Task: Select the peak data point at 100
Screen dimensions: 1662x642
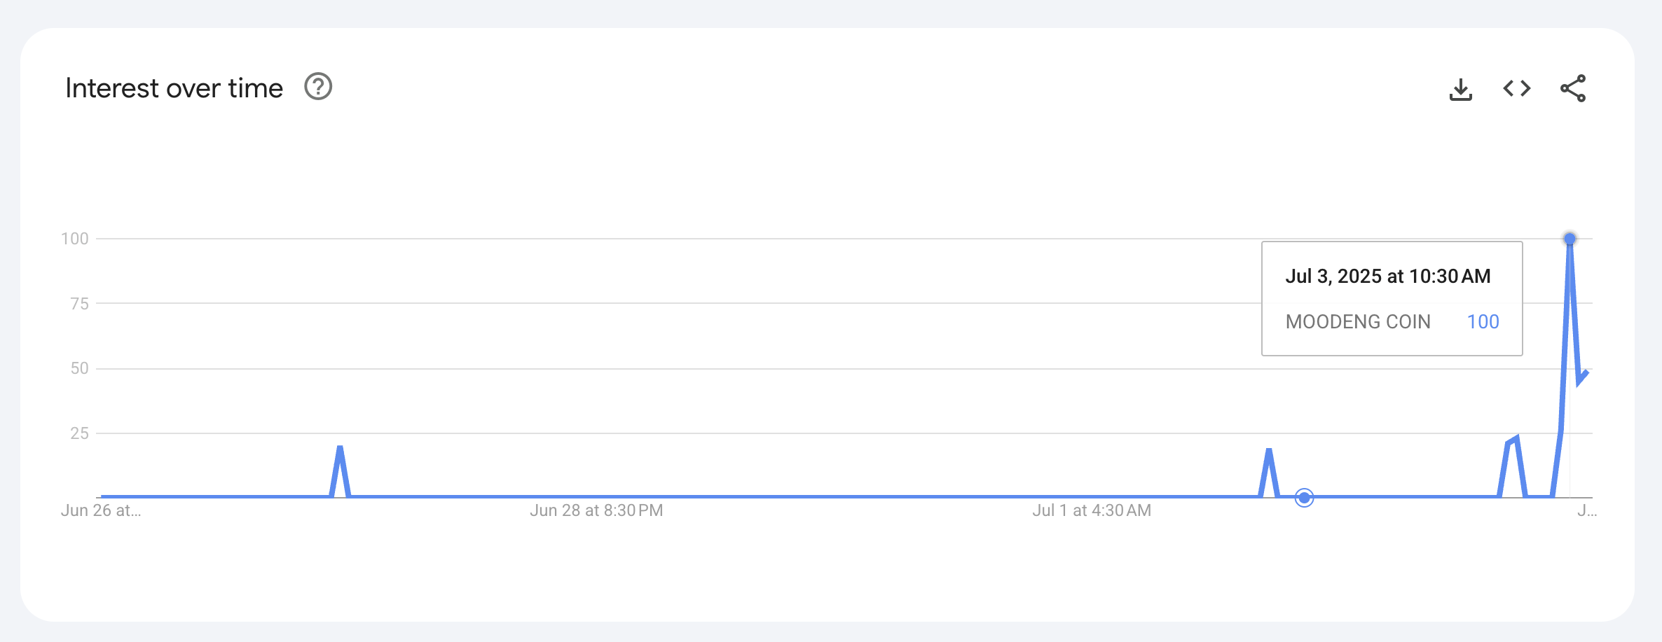Action: (x=1570, y=239)
